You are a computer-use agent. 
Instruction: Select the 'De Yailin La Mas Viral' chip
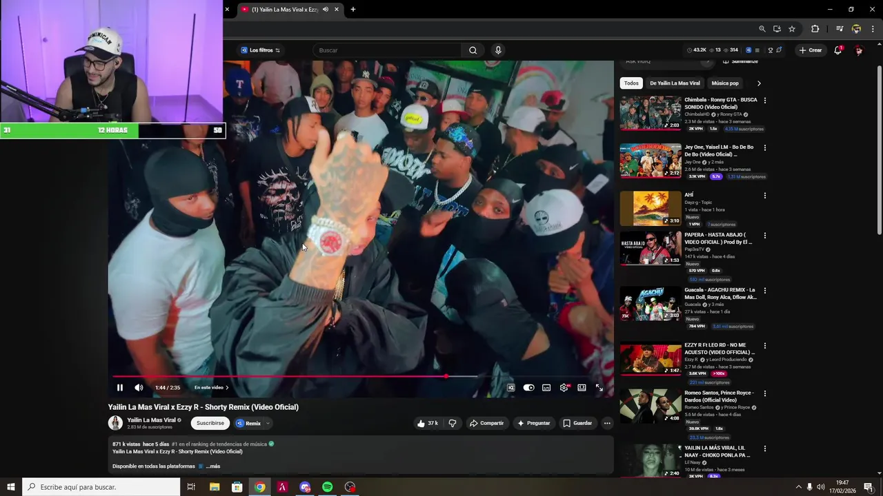click(x=675, y=83)
